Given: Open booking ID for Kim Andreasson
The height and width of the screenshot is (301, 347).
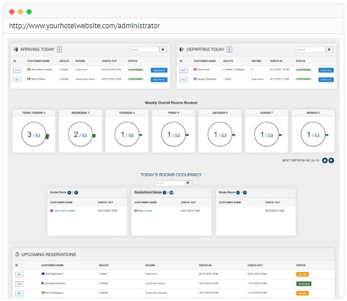Looking at the screenshot, I should (19, 294).
